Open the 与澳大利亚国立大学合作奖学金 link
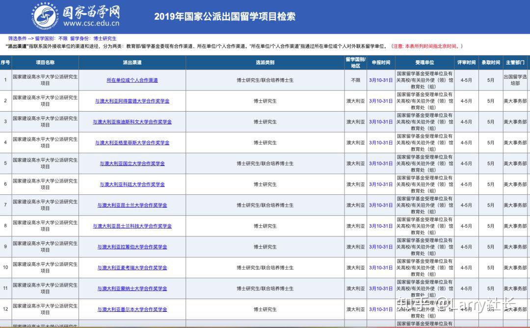The image size is (530, 328). [x=132, y=164]
